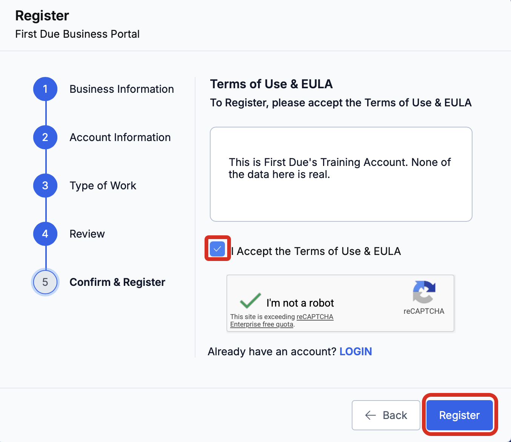Select the Business Information step label
The width and height of the screenshot is (511, 442).
pos(122,89)
